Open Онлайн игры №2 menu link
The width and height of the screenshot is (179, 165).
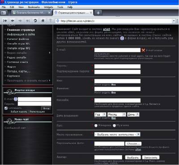(x=19, y=48)
